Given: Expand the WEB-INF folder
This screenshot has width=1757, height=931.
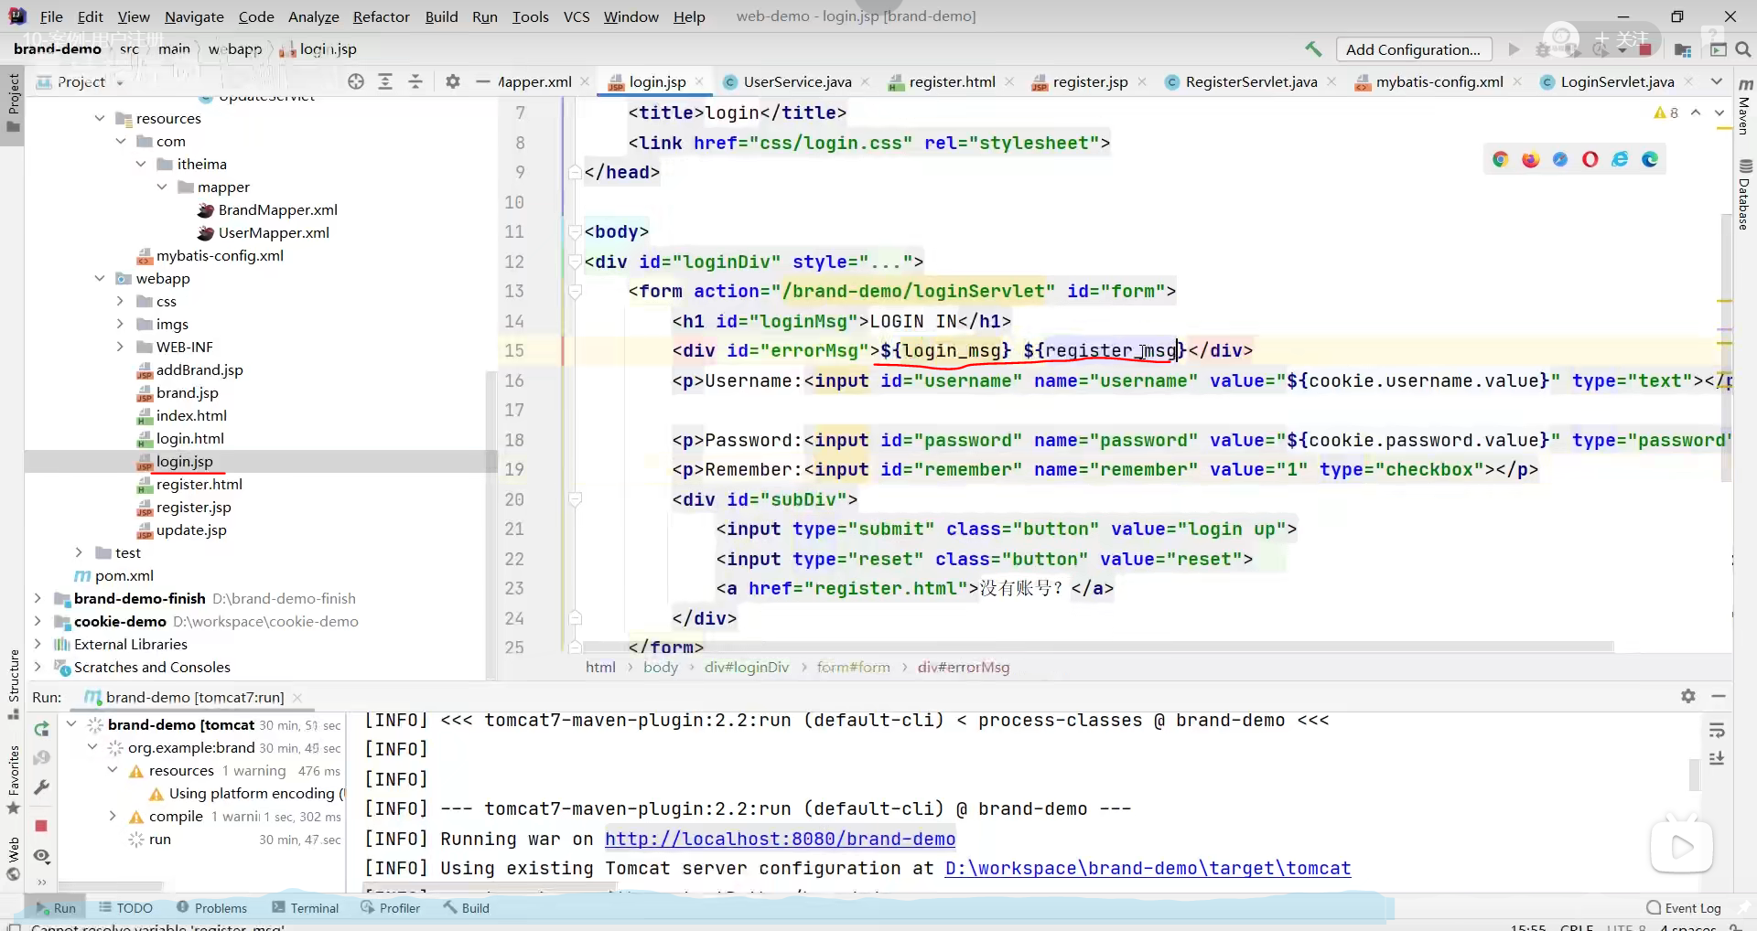Looking at the screenshot, I should click(120, 347).
